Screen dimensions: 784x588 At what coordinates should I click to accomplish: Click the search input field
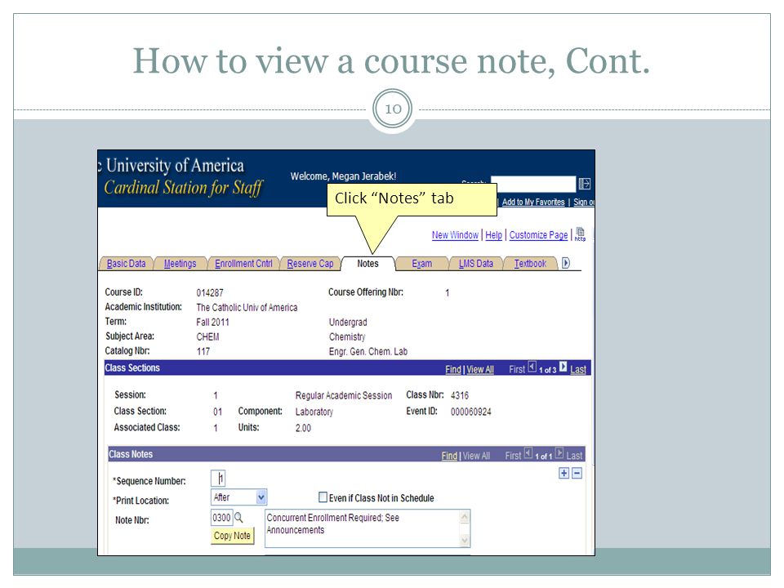[533, 184]
